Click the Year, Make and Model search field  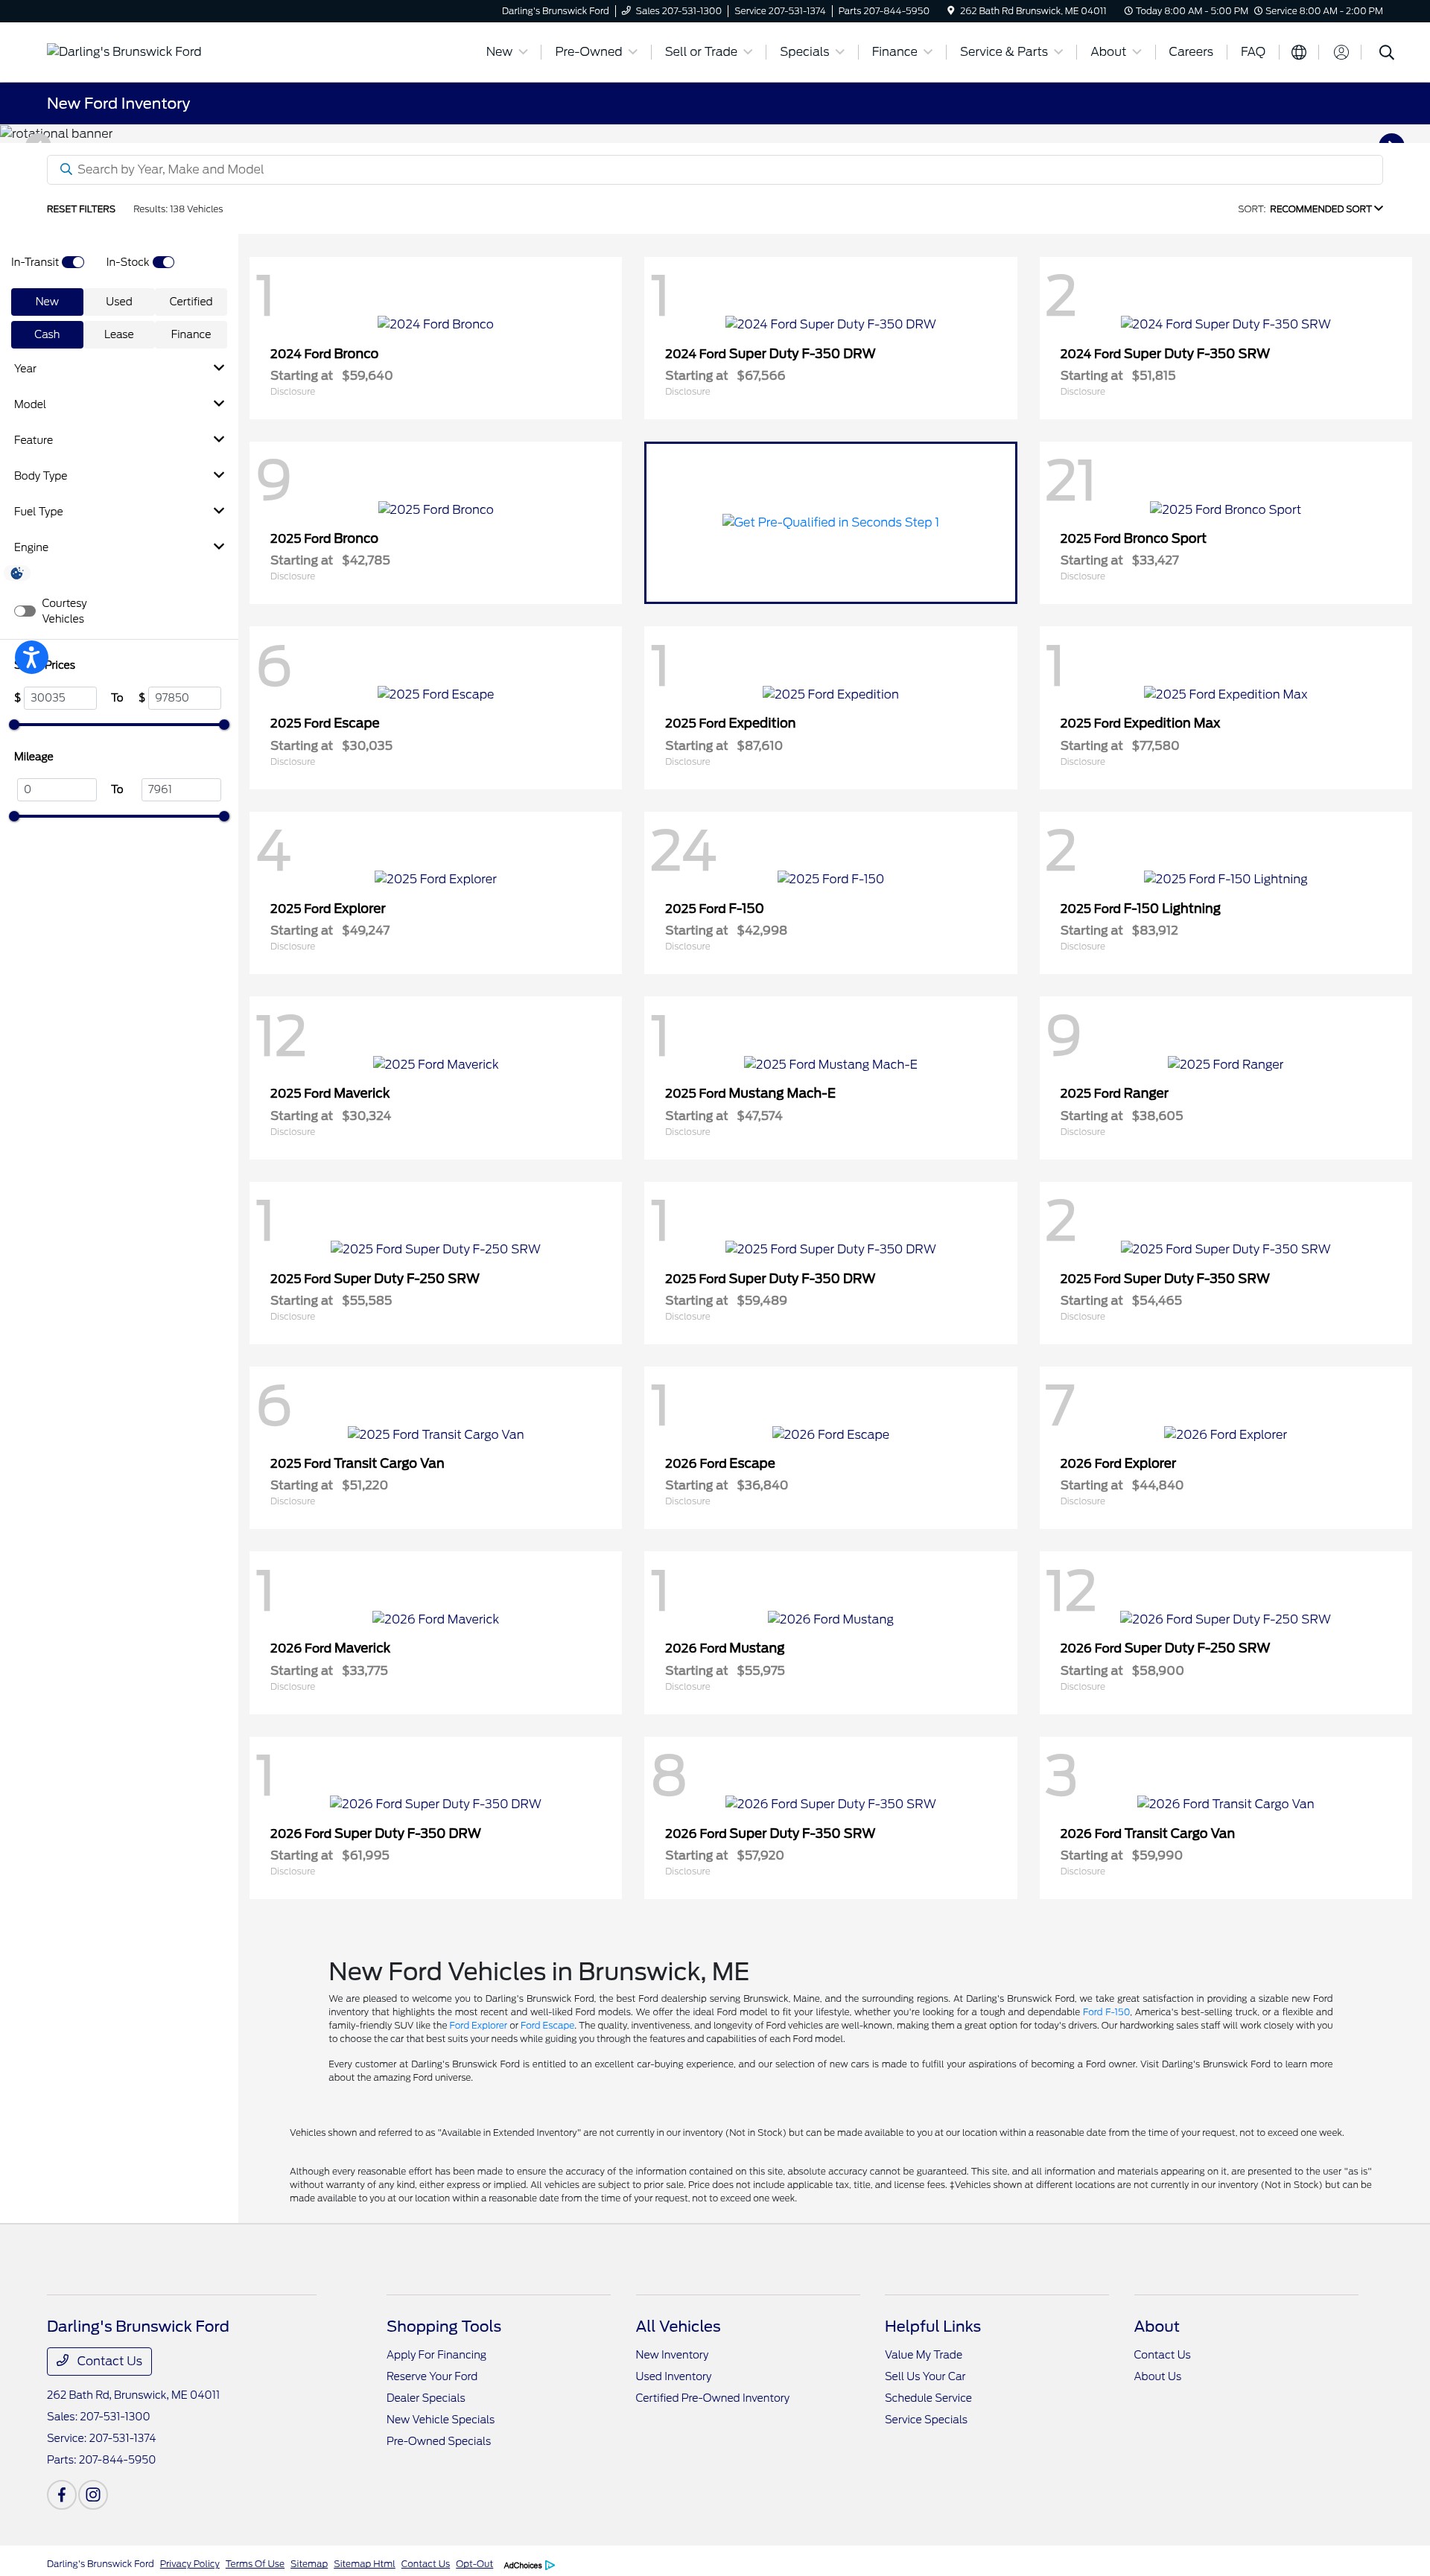(714, 169)
